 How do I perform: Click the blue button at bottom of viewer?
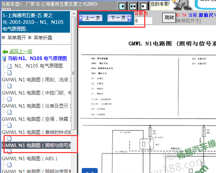(x=90, y=171)
